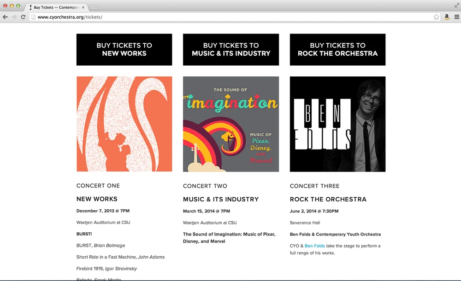461x281 pixels.
Task: Click the NEW WORKS title text
Action: click(x=97, y=199)
